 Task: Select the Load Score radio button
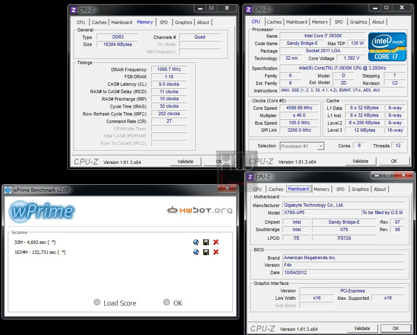97,302
